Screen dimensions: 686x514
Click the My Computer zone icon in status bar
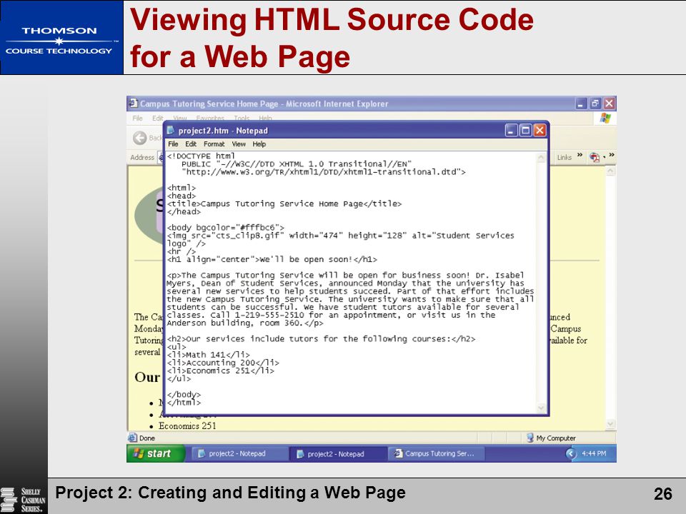[530, 438]
